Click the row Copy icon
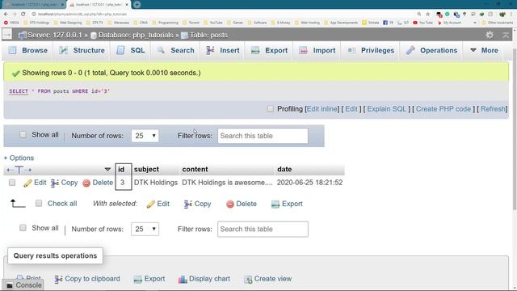517x291 pixels. pyautogui.click(x=55, y=183)
